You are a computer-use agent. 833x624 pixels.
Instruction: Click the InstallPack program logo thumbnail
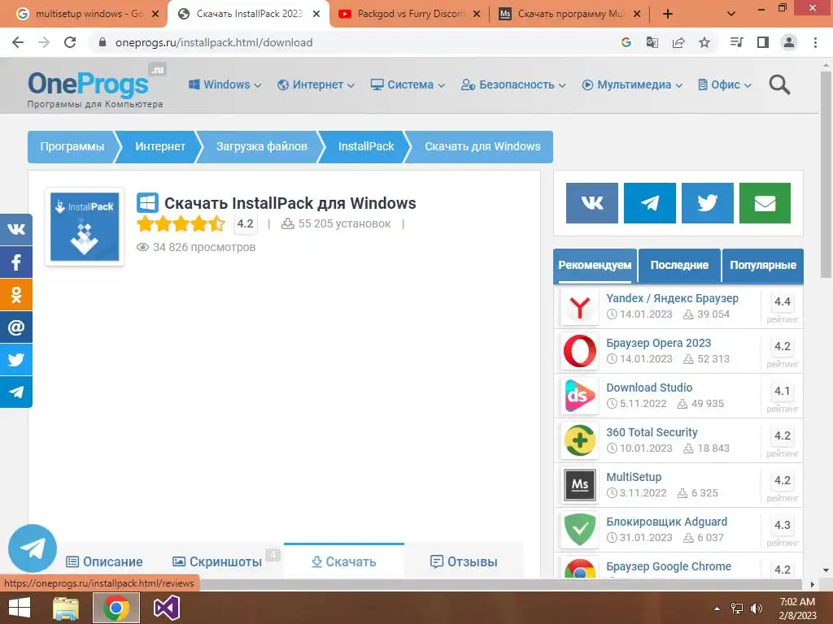click(x=85, y=227)
